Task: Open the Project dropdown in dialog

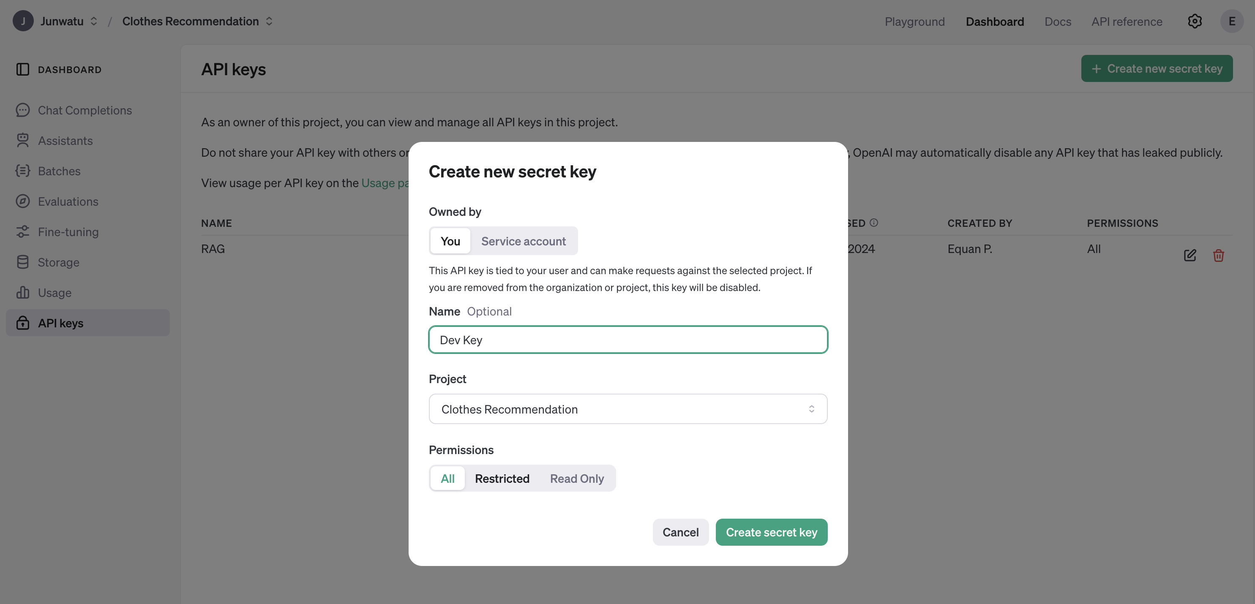Action: point(627,409)
